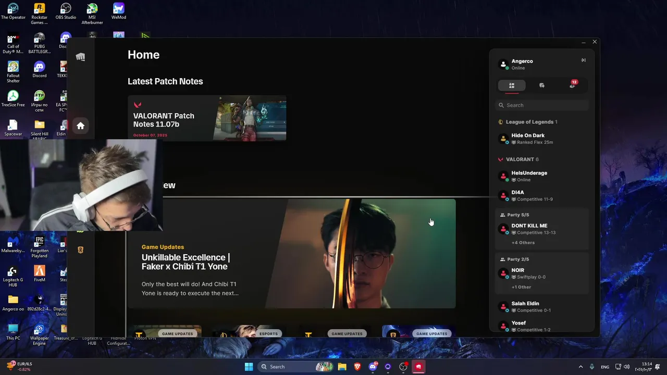
Task: Open File Explorer from taskbar
Action: (342, 367)
